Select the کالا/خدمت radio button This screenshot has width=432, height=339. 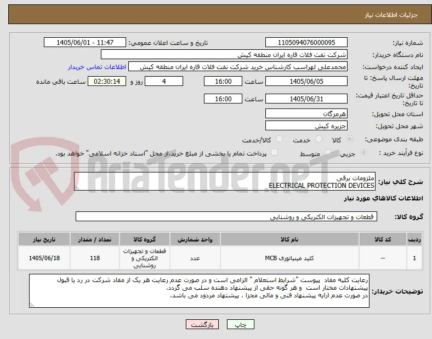click(279, 139)
